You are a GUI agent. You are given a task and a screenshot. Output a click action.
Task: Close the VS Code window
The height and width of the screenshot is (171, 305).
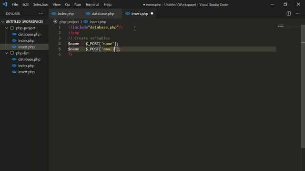298,4
